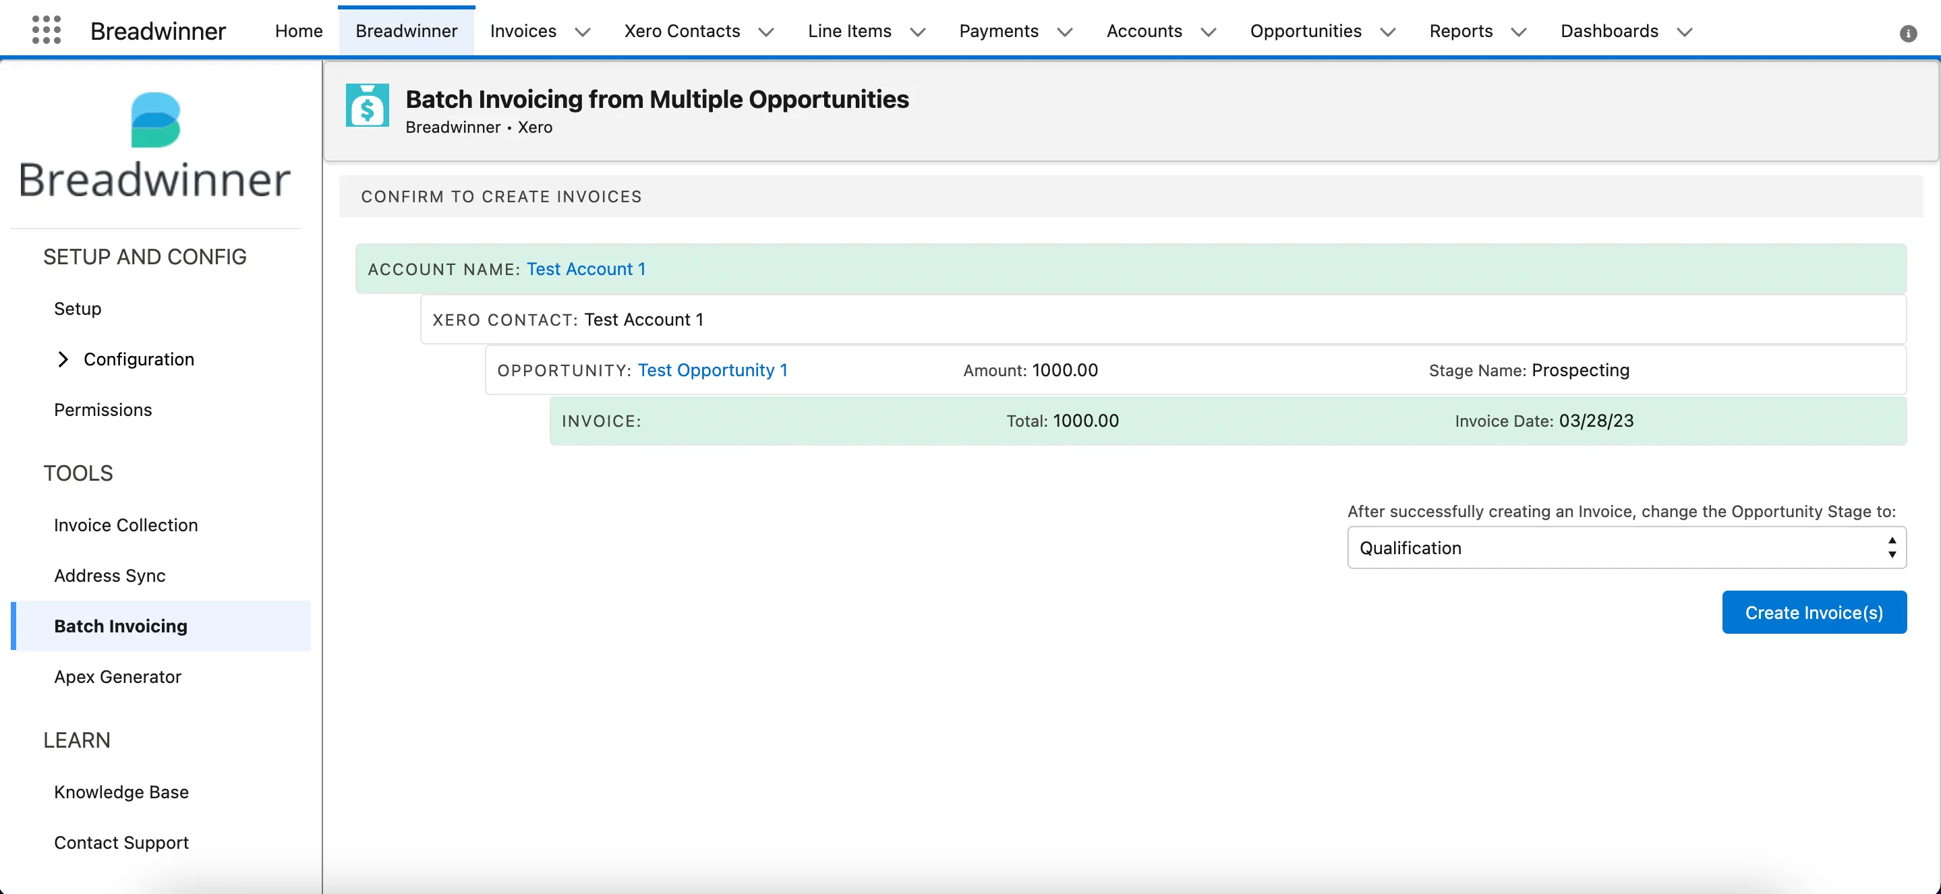This screenshot has height=894, width=1941.
Task: Click the Breadwinner logo in sidebar
Action: click(x=154, y=146)
